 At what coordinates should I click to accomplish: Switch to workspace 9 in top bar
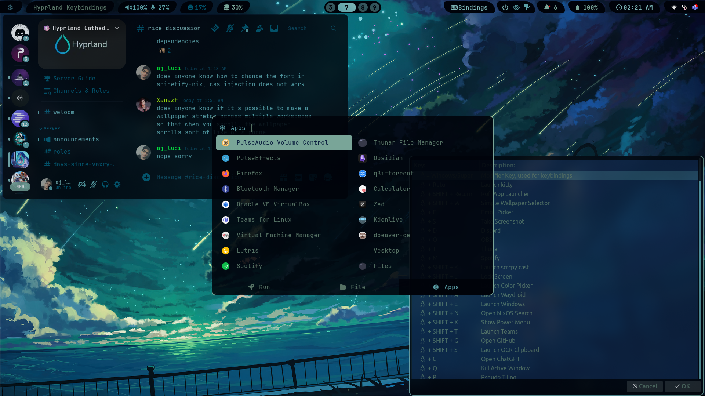[x=374, y=7]
